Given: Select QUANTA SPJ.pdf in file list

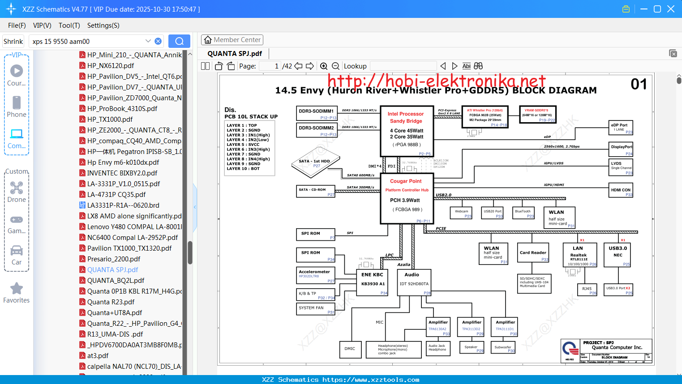Looking at the screenshot, I should (x=112, y=269).
